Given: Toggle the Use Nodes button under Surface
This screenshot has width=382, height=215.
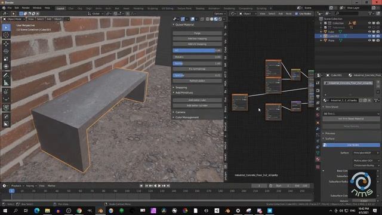Looking at the screenshot, I should click(x=352, y=145).
